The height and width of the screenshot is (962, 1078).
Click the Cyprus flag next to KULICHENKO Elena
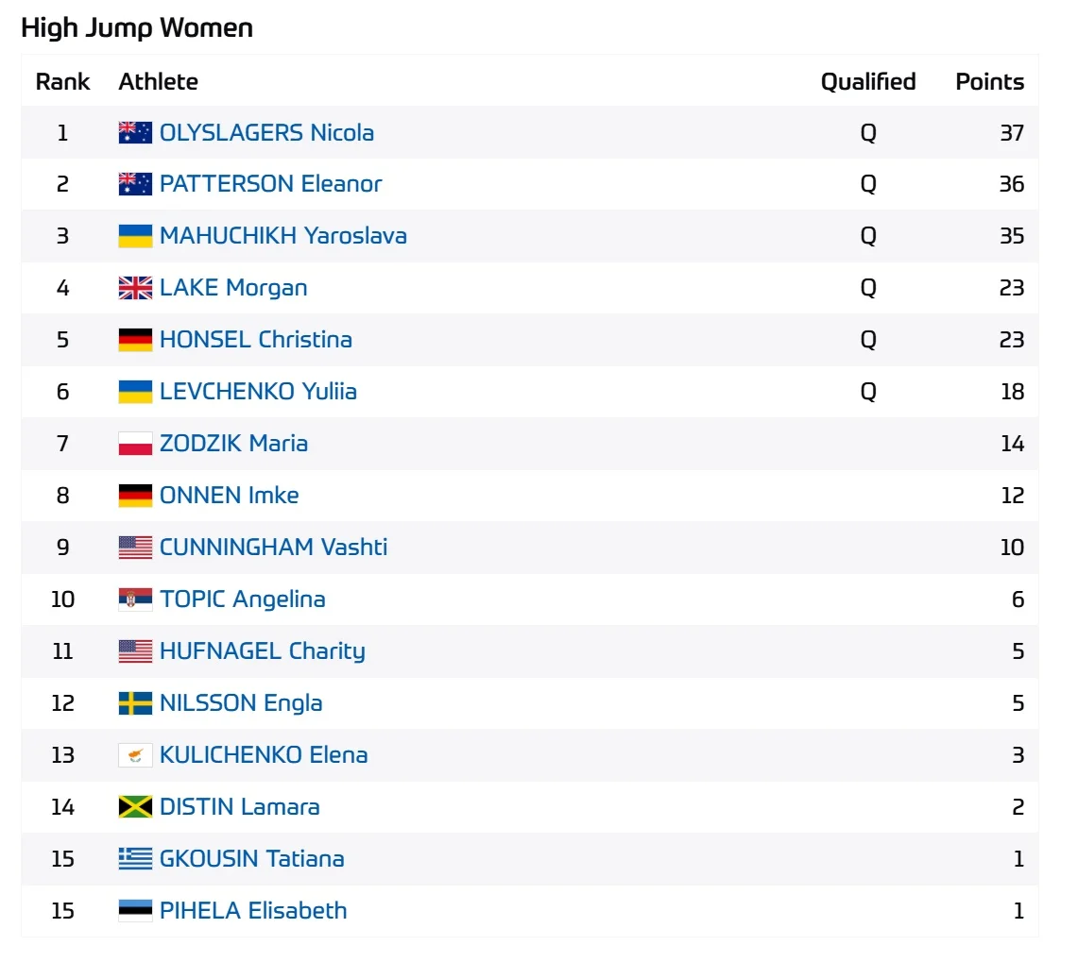[x=135, y=755]
